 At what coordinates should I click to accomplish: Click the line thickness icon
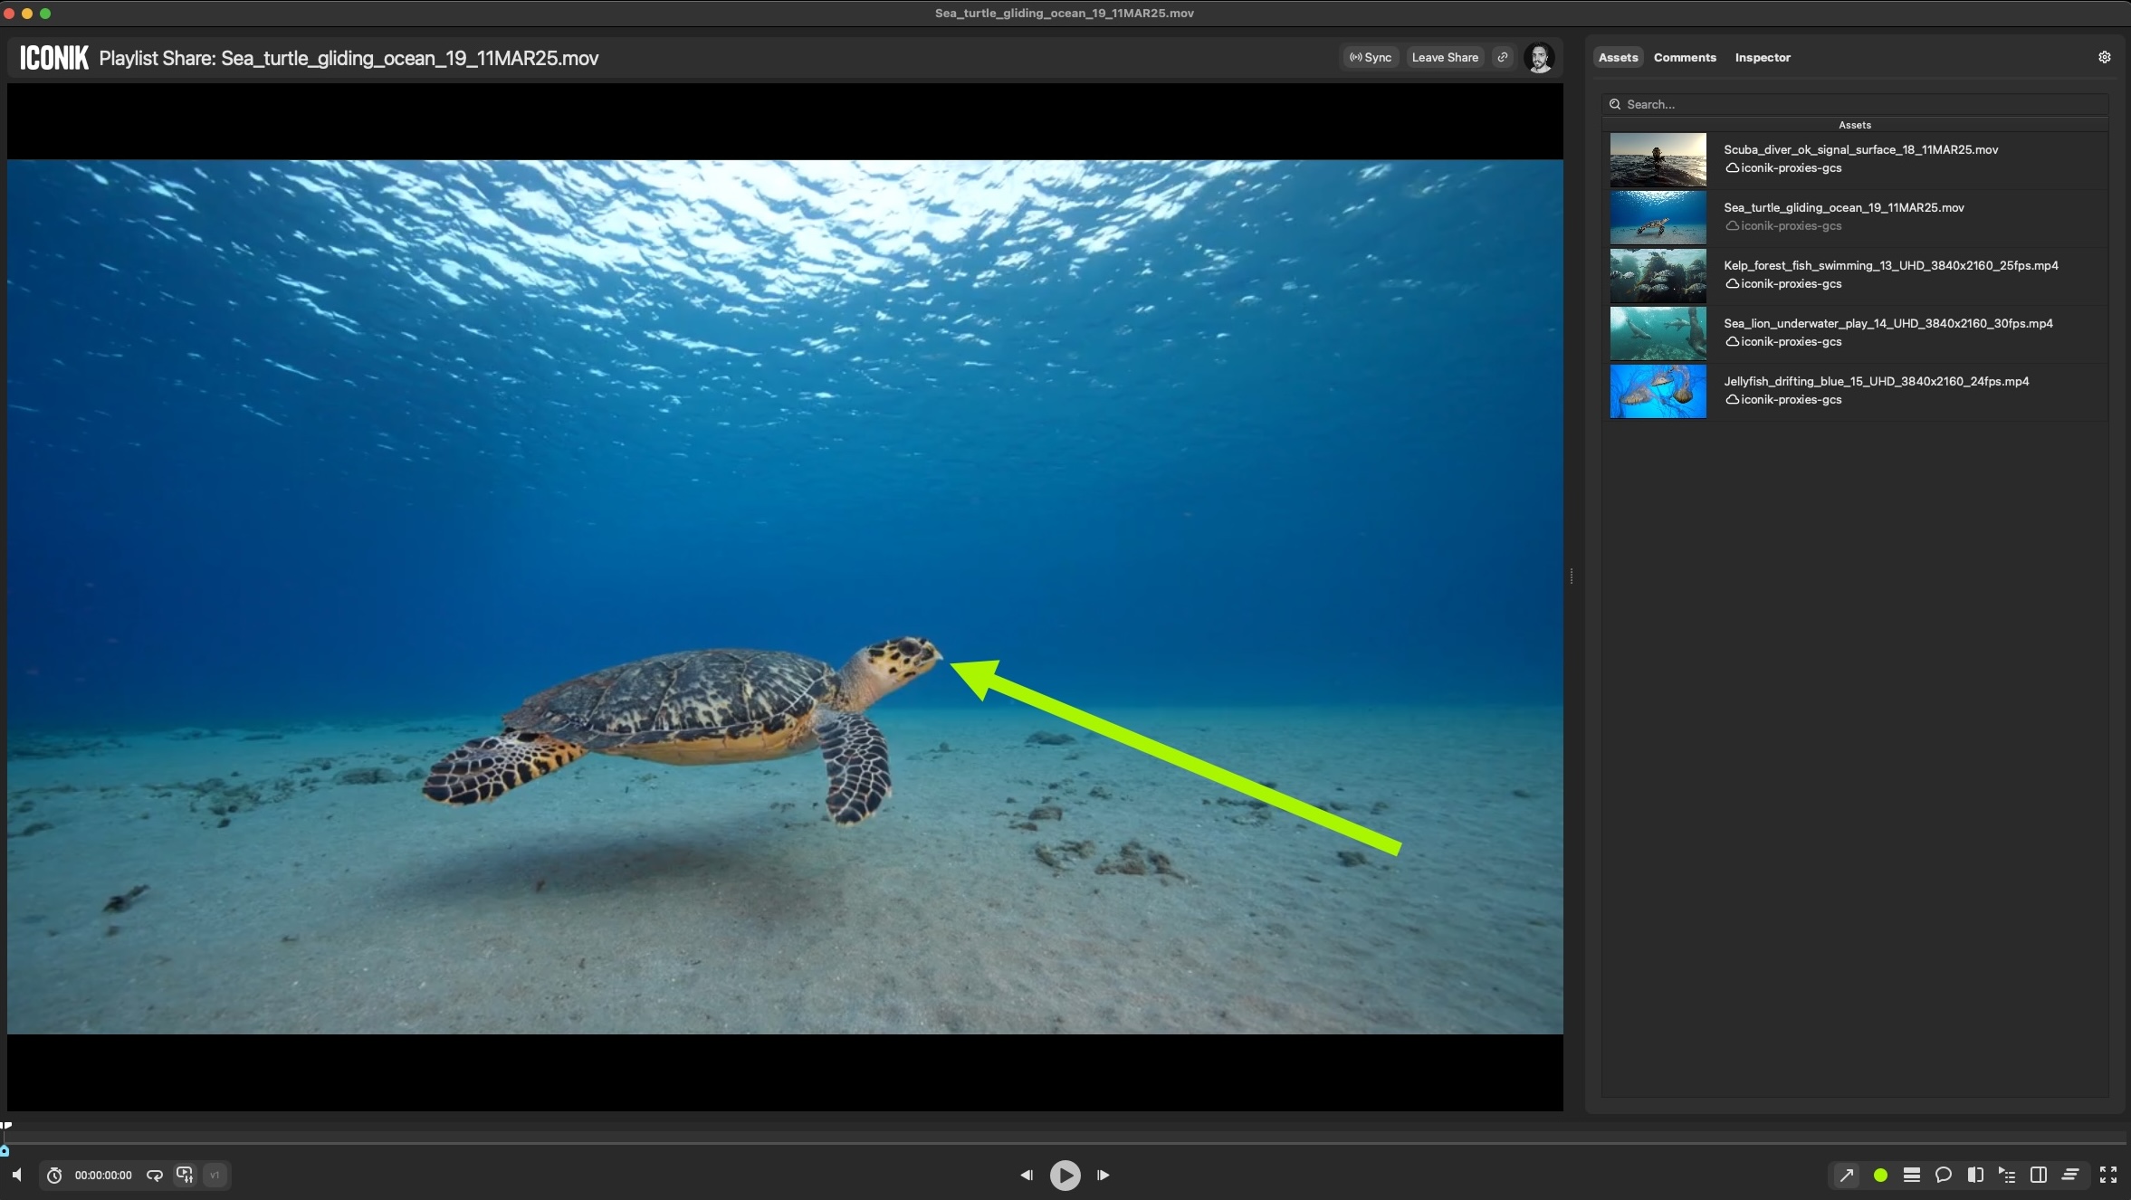click(1912, 1175)
